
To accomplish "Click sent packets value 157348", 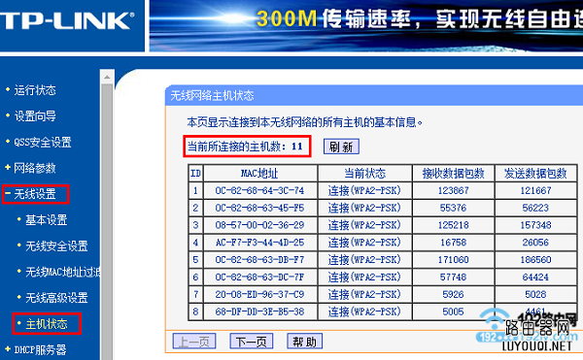I will (535, 225).
